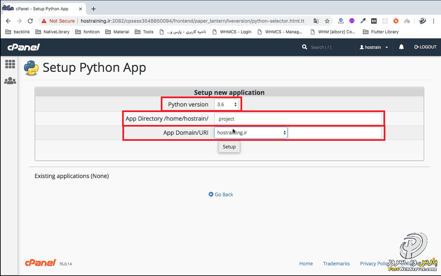This screenshot has height=276, width=441.
Task: Open the Python version dropdown
Action: click(x=226, y=104)
